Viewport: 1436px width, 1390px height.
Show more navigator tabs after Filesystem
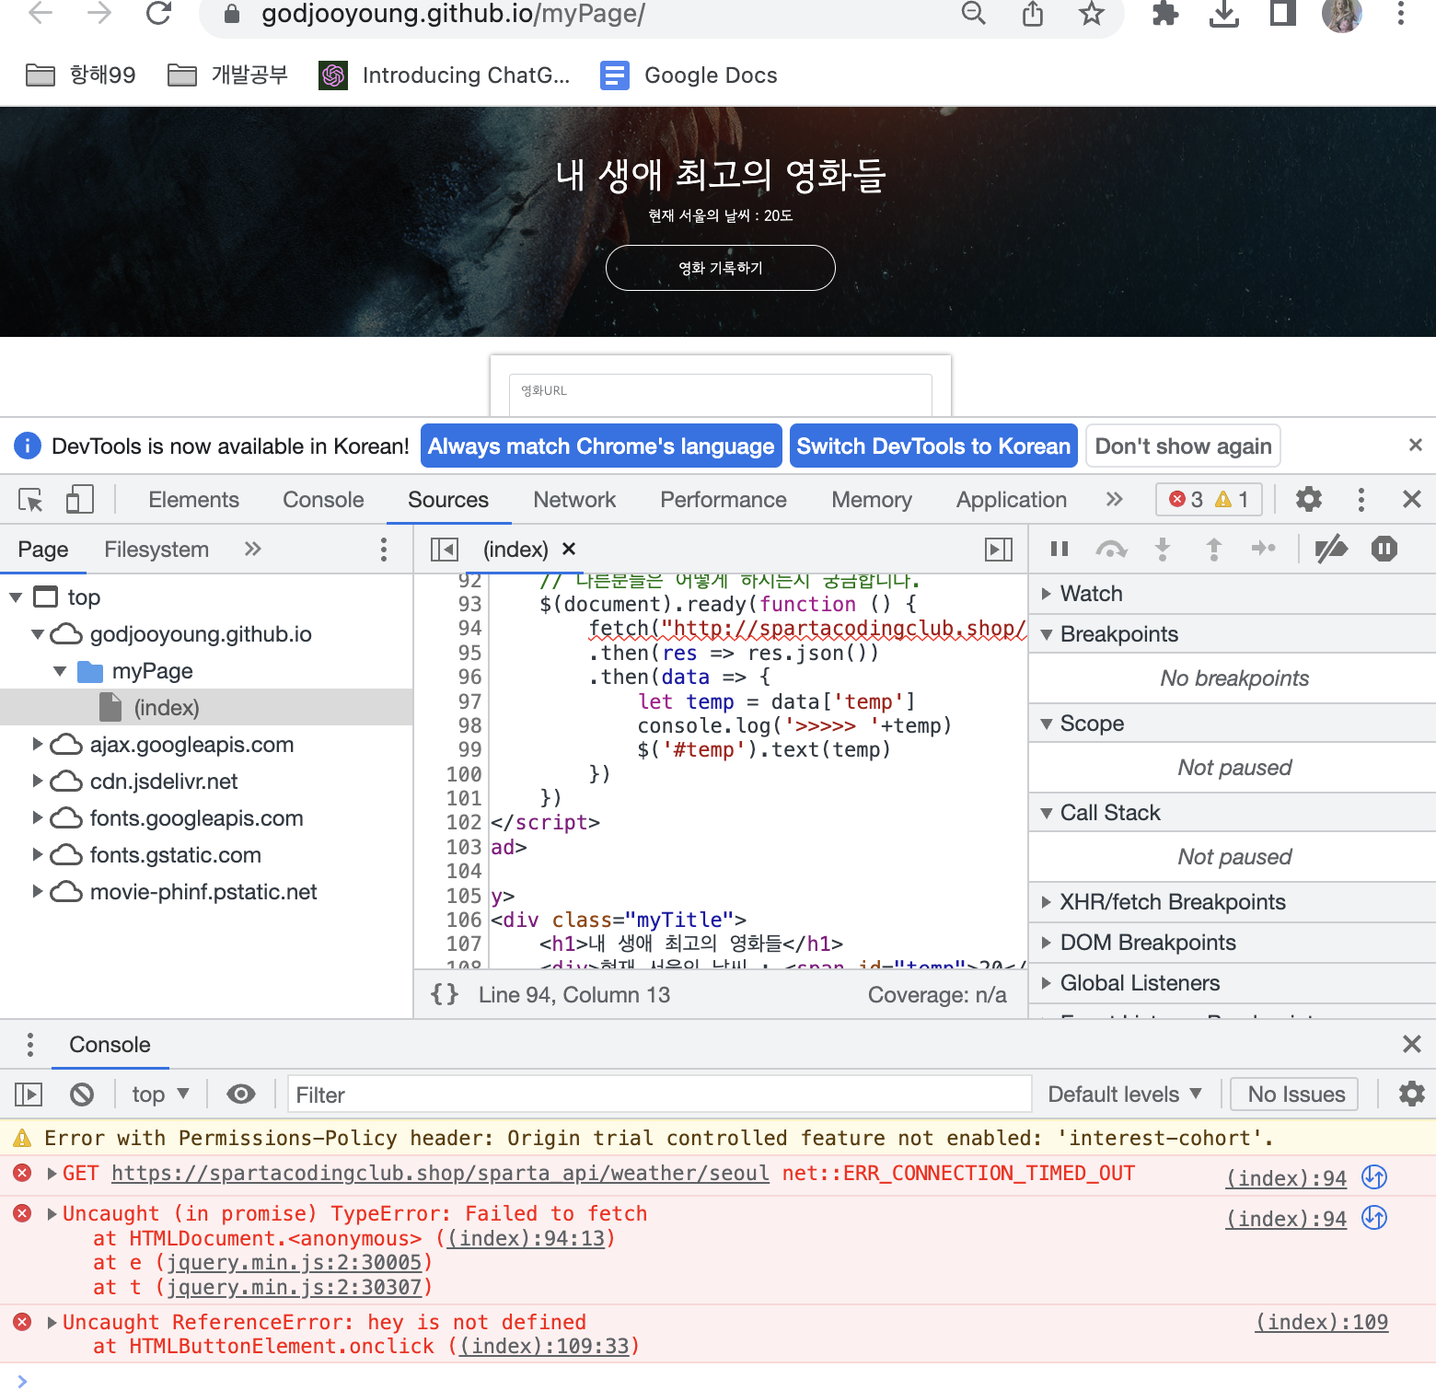click(252, 550)
